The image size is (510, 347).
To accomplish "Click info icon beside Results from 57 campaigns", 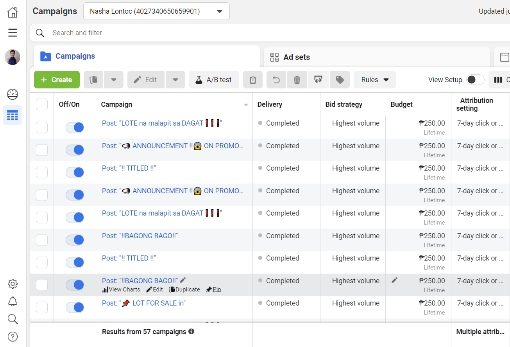I will 191,331.
